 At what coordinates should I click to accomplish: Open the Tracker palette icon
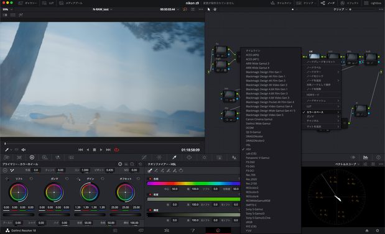[204, 157]
